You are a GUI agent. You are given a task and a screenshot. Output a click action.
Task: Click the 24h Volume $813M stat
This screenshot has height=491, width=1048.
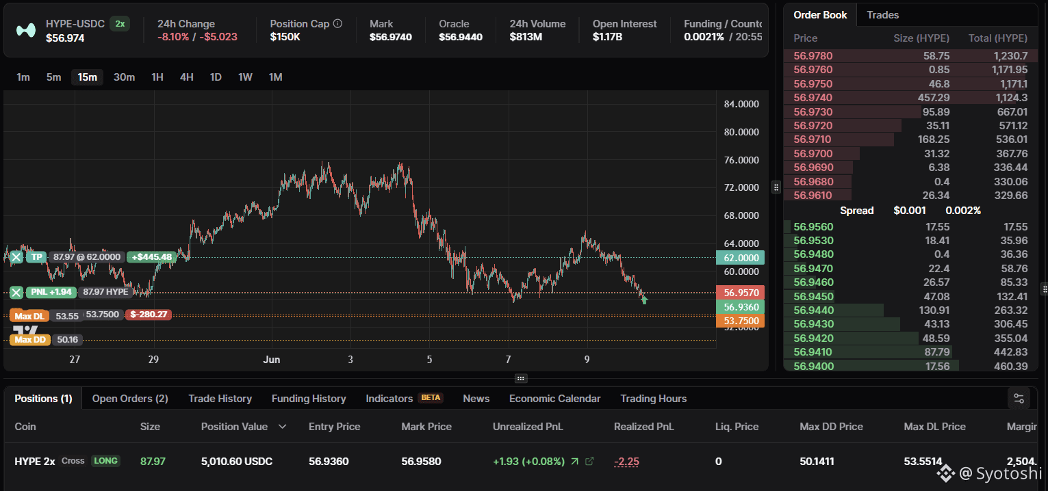pyautogui.click(x=537, y=30)
